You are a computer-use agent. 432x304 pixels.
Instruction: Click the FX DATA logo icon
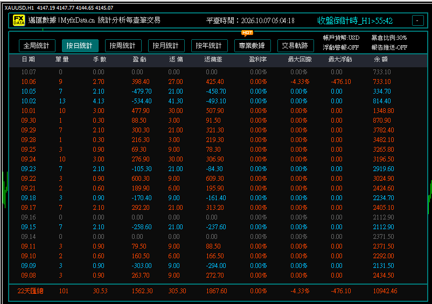pyautogui.click(x=19, y=20)
